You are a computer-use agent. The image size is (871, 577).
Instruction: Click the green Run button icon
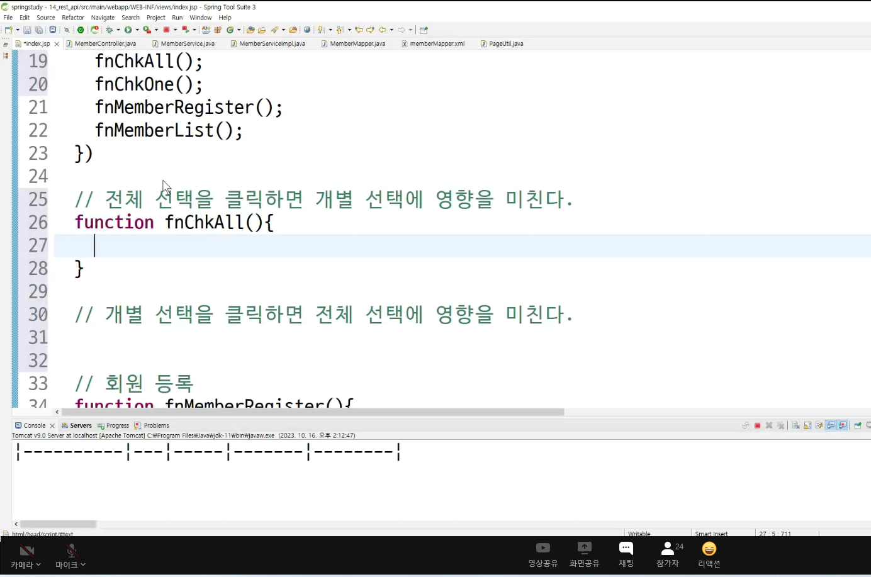128,30
